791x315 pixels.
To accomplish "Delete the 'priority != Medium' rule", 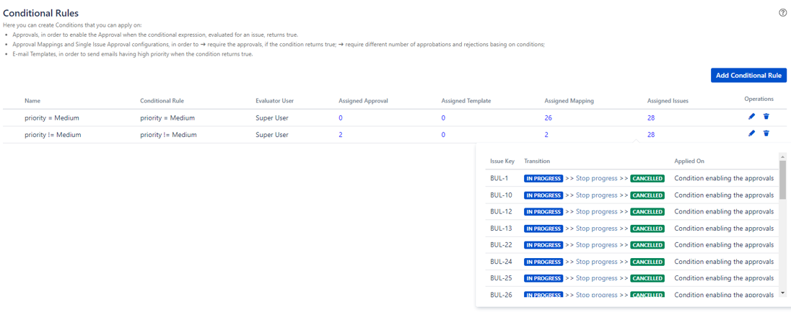I will tap(766, 133).
